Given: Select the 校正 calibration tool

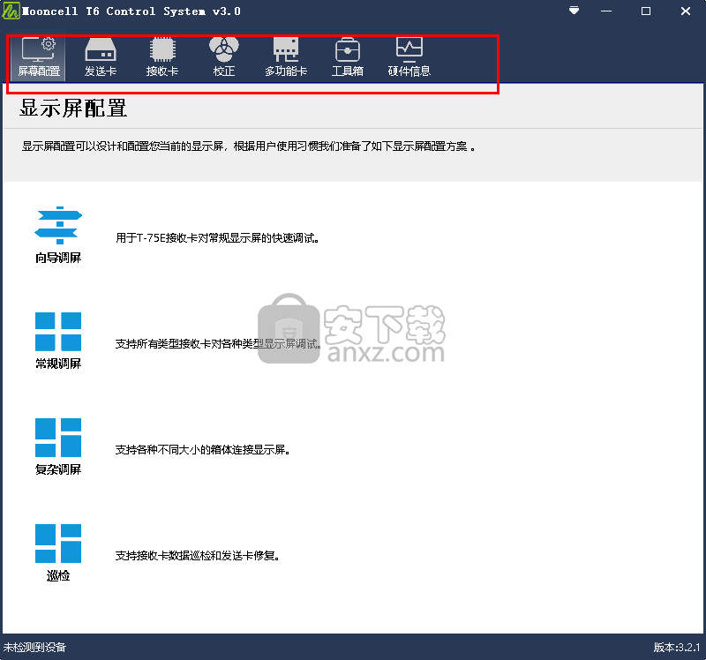Looking at the screenshot, I should (223, 56).
